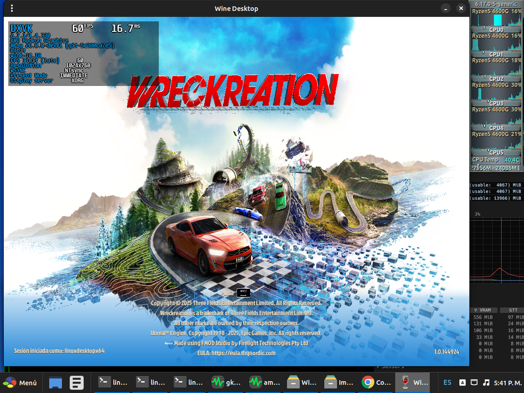Select the CPU0 panel label in GKrellM
This screenshot has height=393, width=524.
pyautogui.click(x=496, y=30)
